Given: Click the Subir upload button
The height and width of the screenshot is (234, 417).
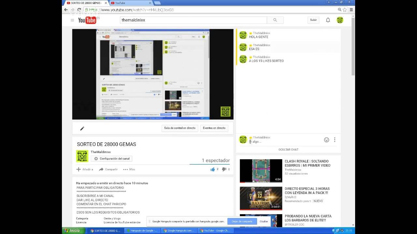Looking at the screenshot, I should coord(313,20).
